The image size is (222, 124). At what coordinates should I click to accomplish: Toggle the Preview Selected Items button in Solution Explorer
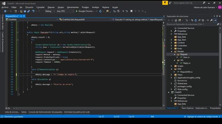pos(215,20)
